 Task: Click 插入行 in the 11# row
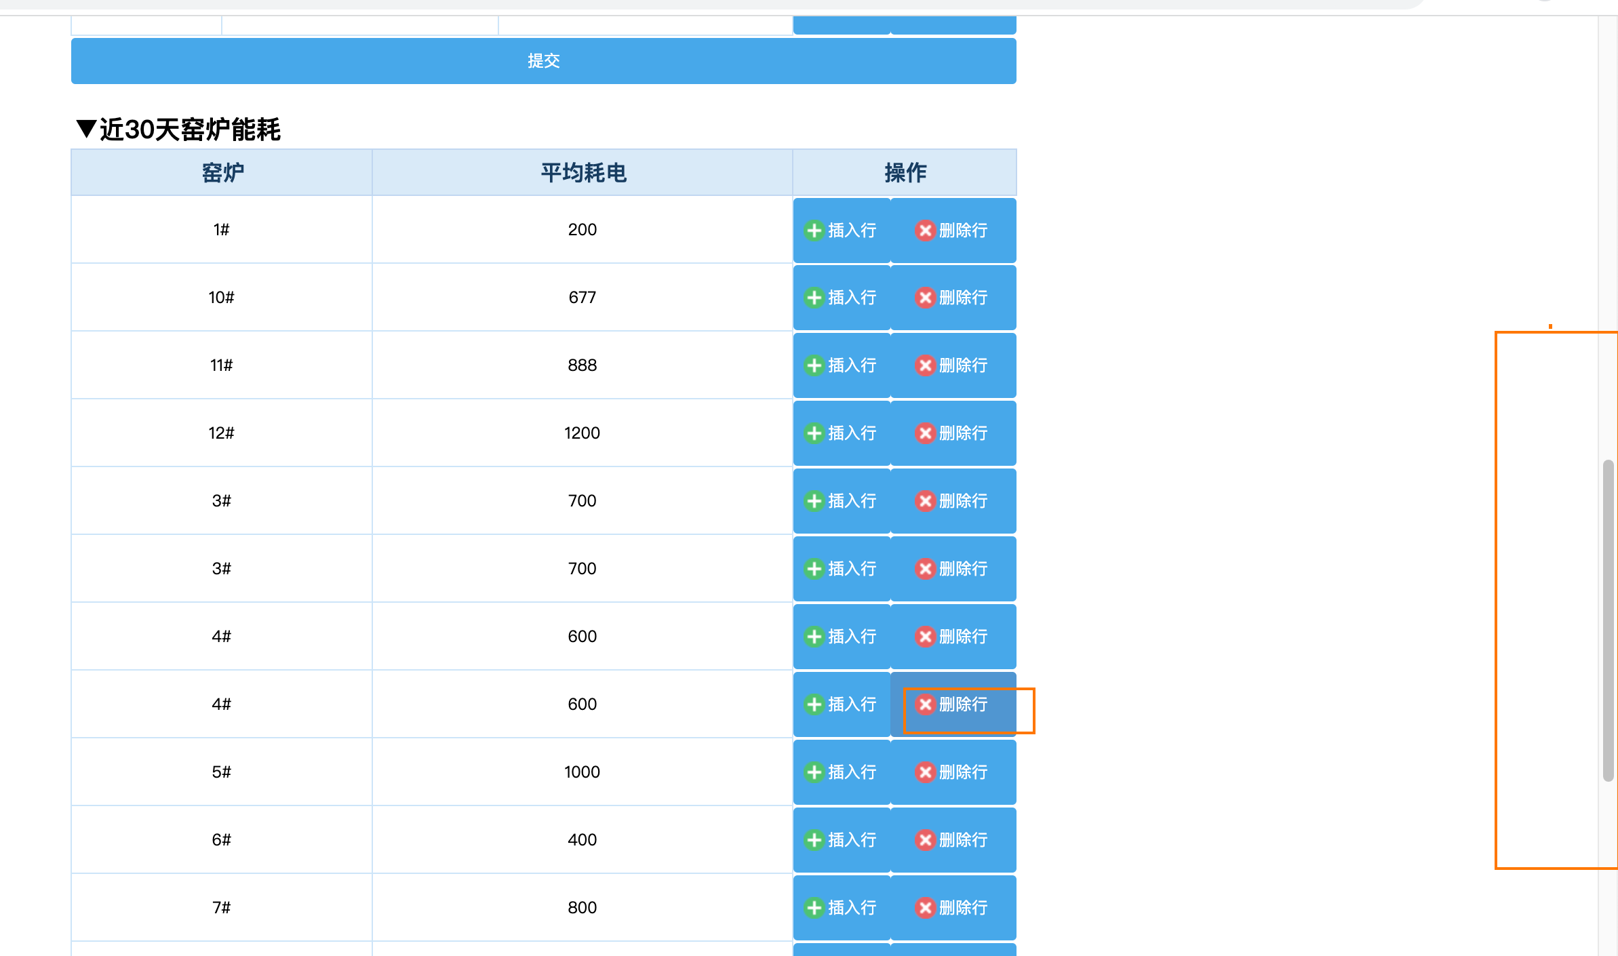tap(842, 365)
